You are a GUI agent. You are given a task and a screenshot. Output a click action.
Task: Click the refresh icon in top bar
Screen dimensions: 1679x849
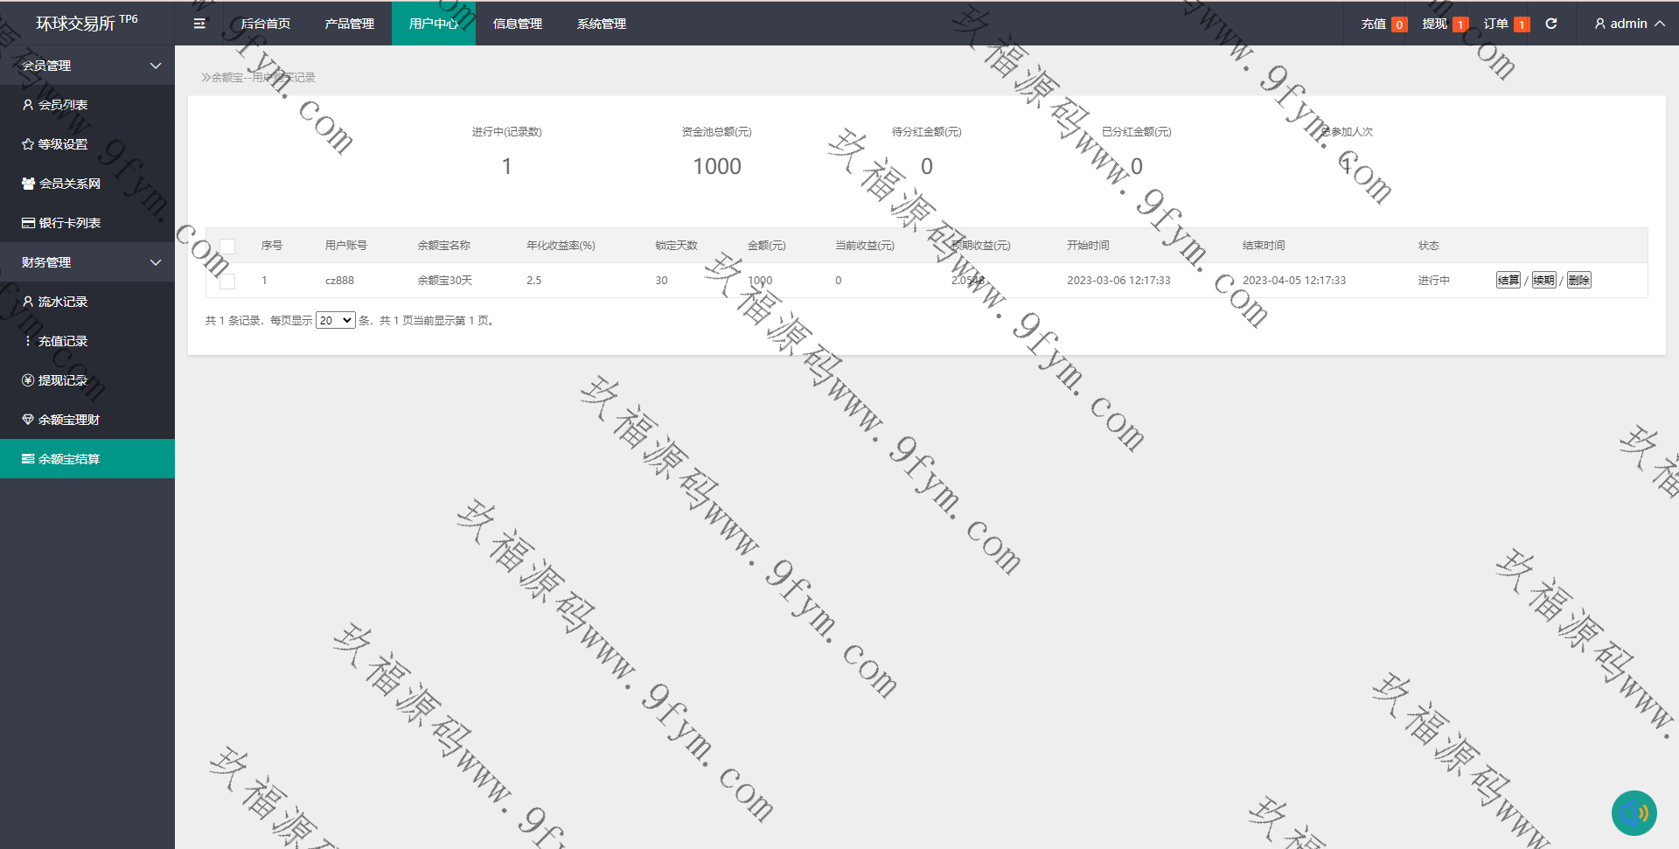[x=1551, y=24]
